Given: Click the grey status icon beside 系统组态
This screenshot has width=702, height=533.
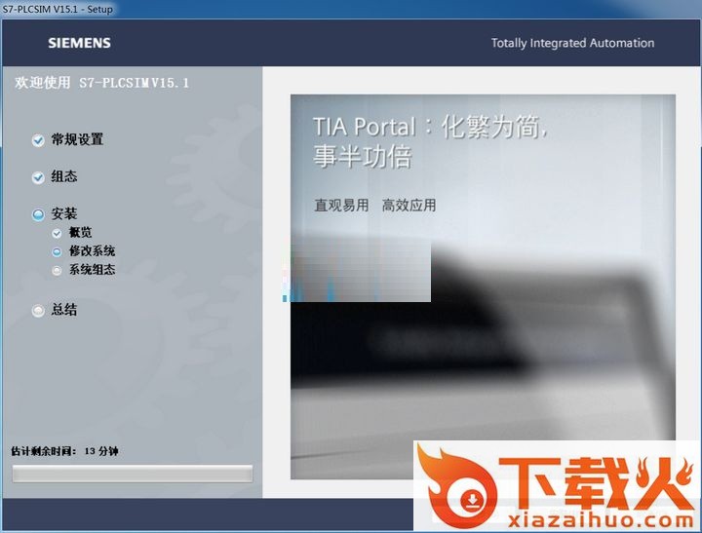Looking at the screenshot, I should 57,270.
